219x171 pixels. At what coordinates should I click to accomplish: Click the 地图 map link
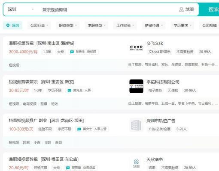click(189, 9)
